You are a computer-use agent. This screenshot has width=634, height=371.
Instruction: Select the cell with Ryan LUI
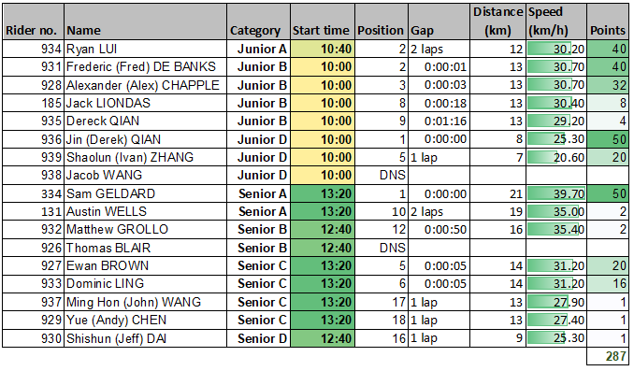pyautogui.click(x=145, y=49)
